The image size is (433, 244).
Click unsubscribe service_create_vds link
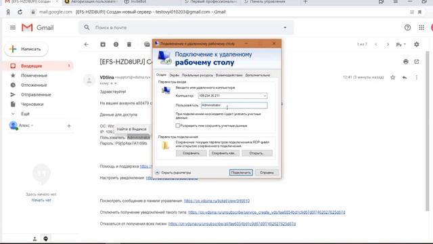[x=267, y=212]
